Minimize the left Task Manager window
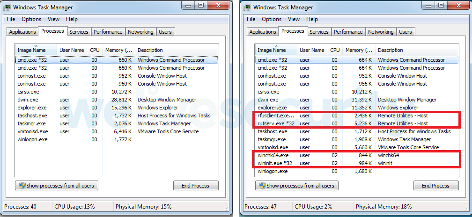The width and height of the screenshot is (472, 217). click(x=188, y=5)
